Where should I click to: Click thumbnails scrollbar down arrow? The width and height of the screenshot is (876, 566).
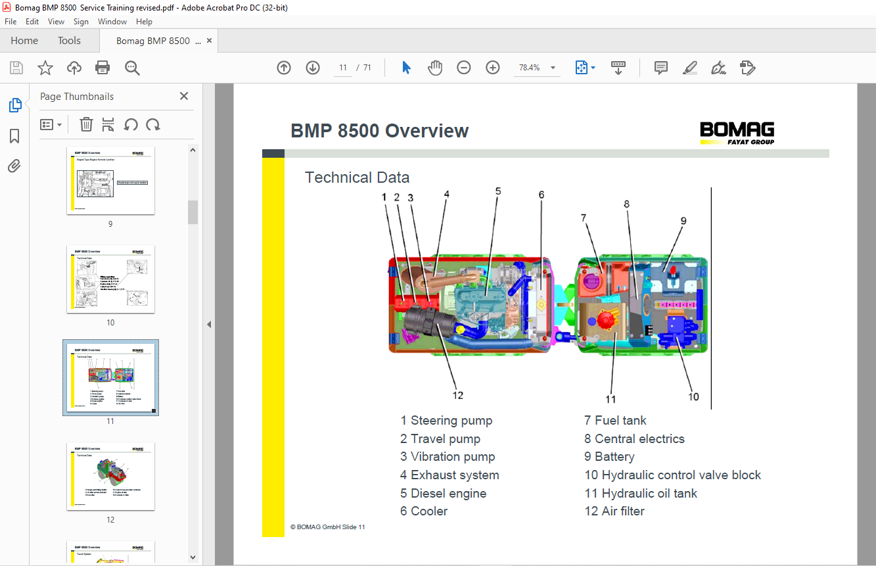click(193, 557)
